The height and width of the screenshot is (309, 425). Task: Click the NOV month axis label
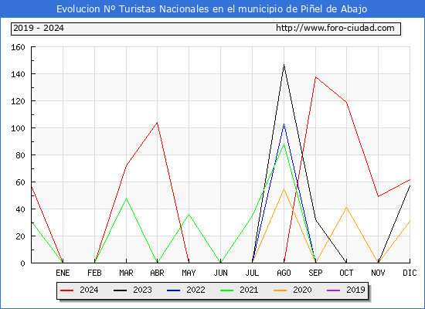click(378, 273)
